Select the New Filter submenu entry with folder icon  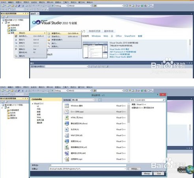click(64, 40)
